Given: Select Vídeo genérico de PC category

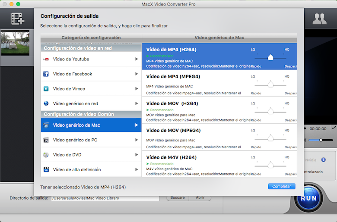Looking at the screenshot, I should coord(91,140).
